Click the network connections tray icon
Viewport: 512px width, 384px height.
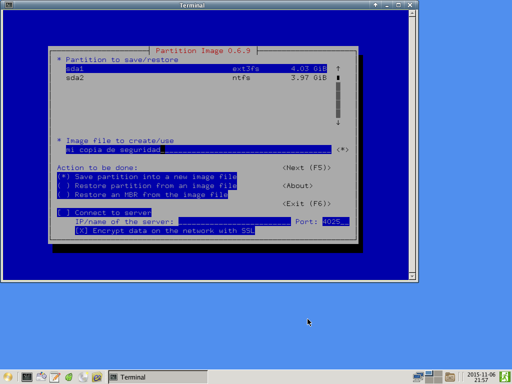[418, 377]
